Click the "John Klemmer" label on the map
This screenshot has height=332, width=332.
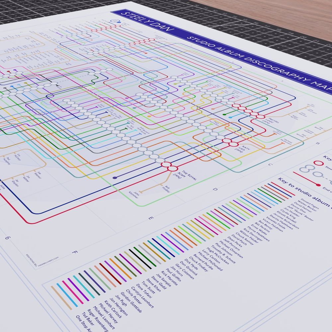coord(134,195)
